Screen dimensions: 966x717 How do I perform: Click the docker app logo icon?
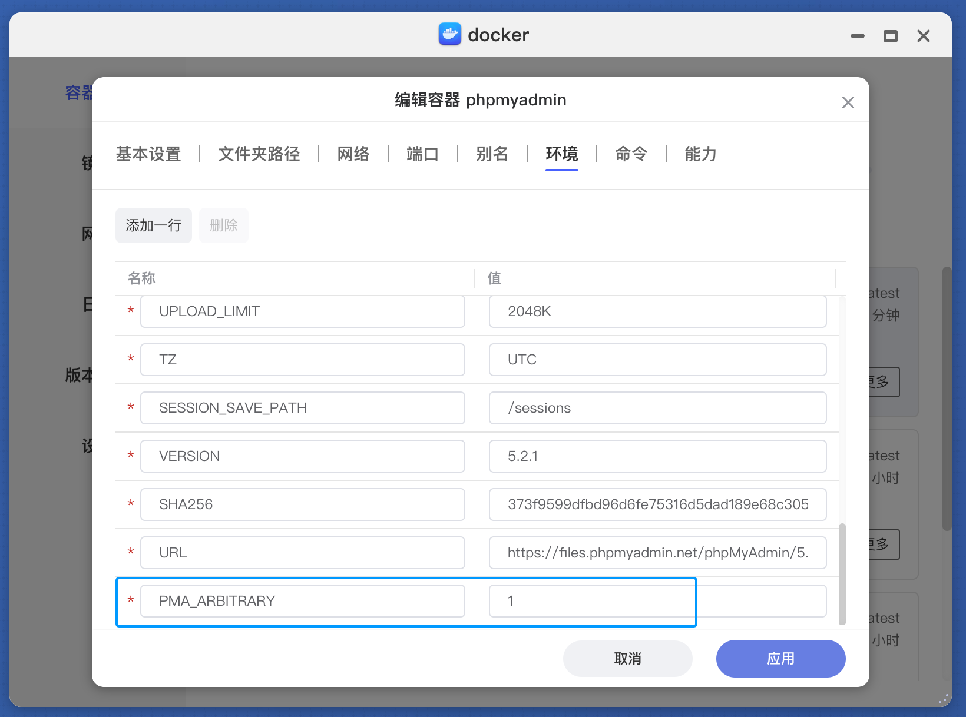click(450, 34)
